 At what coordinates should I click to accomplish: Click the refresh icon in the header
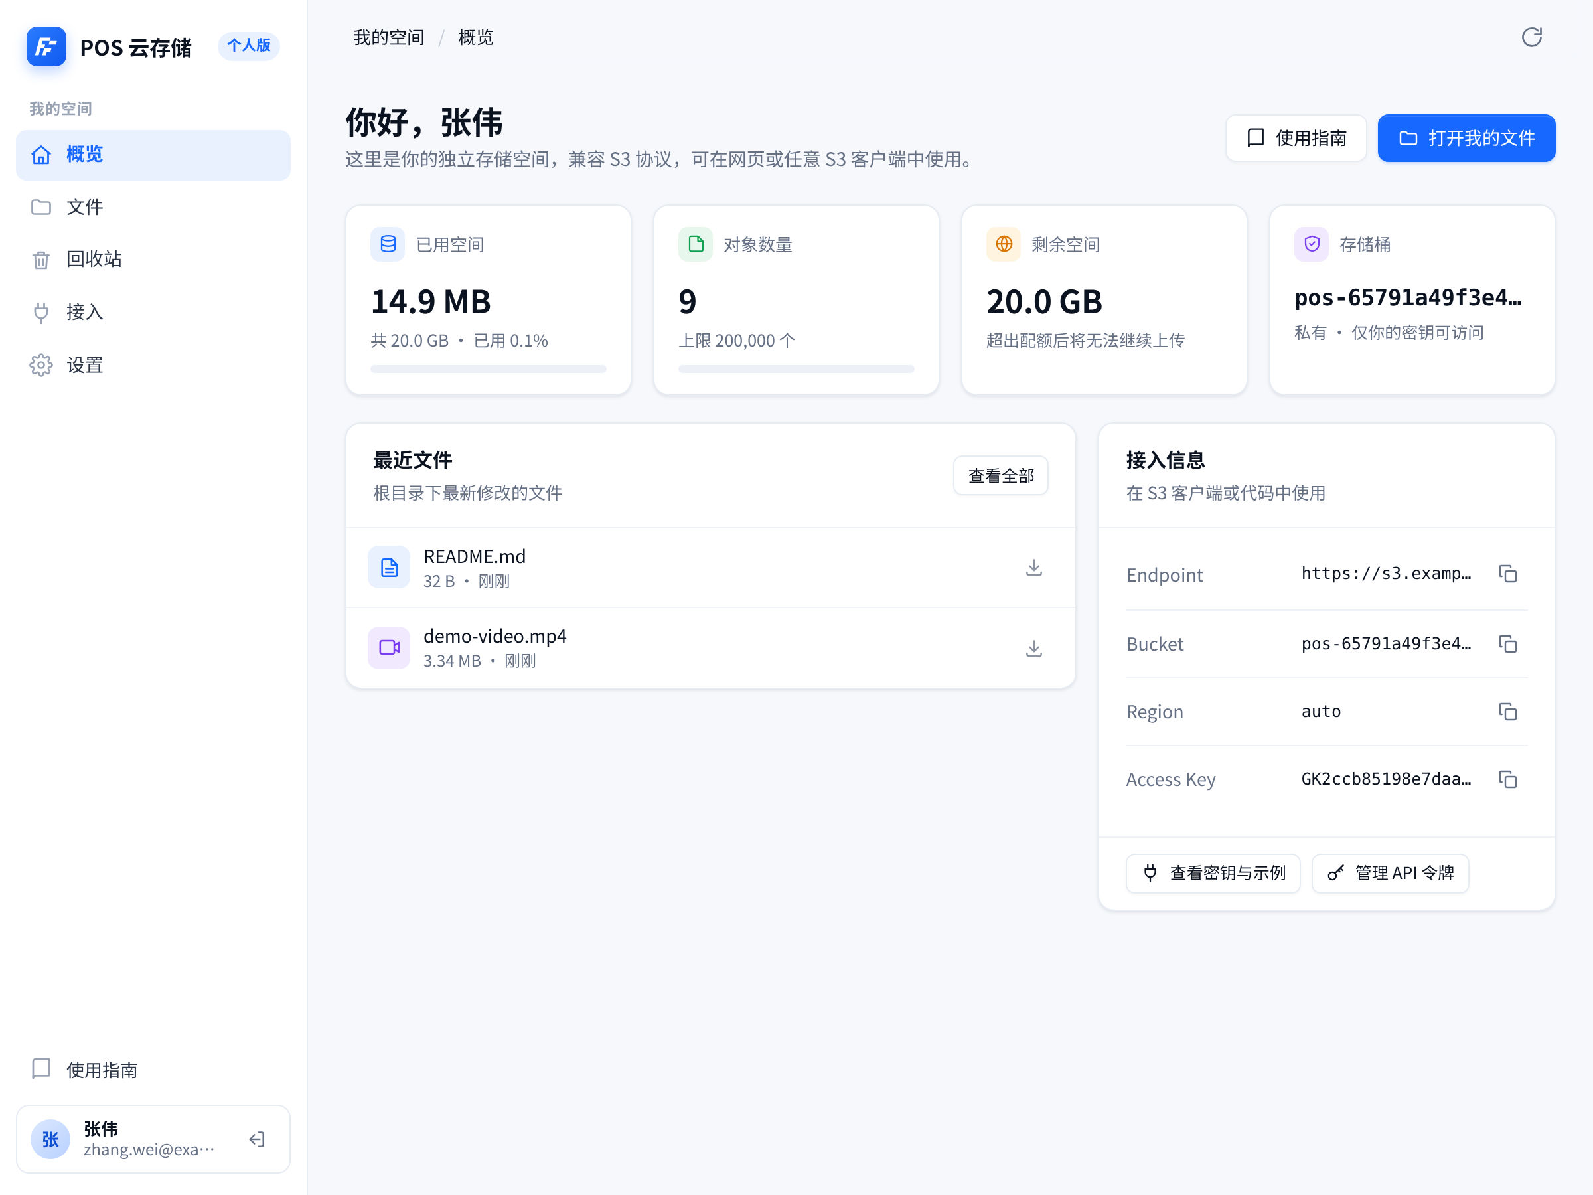point(1531,37)
